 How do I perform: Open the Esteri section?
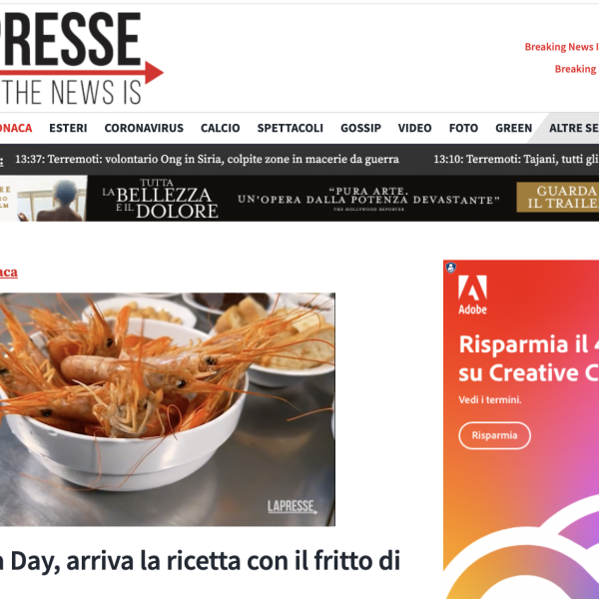coord(68,128)
